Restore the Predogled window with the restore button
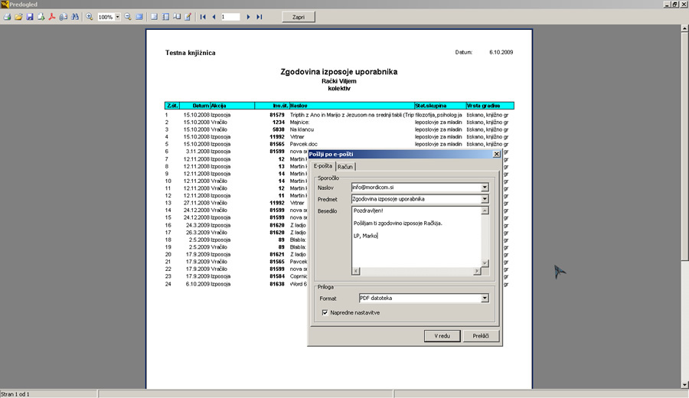The image size is (689, 398). coord(675,4)
